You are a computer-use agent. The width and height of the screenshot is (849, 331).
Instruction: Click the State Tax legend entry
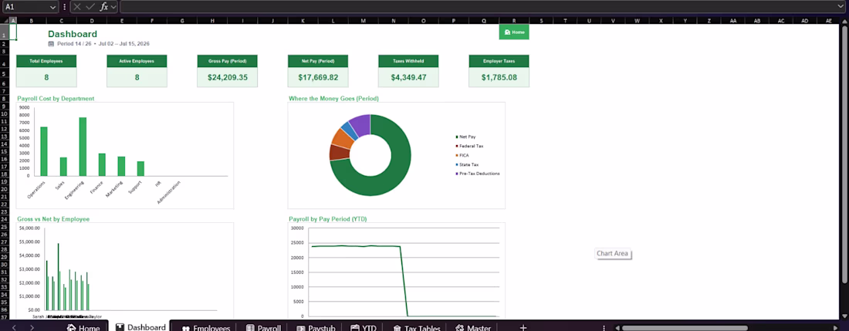click(467, 164)
